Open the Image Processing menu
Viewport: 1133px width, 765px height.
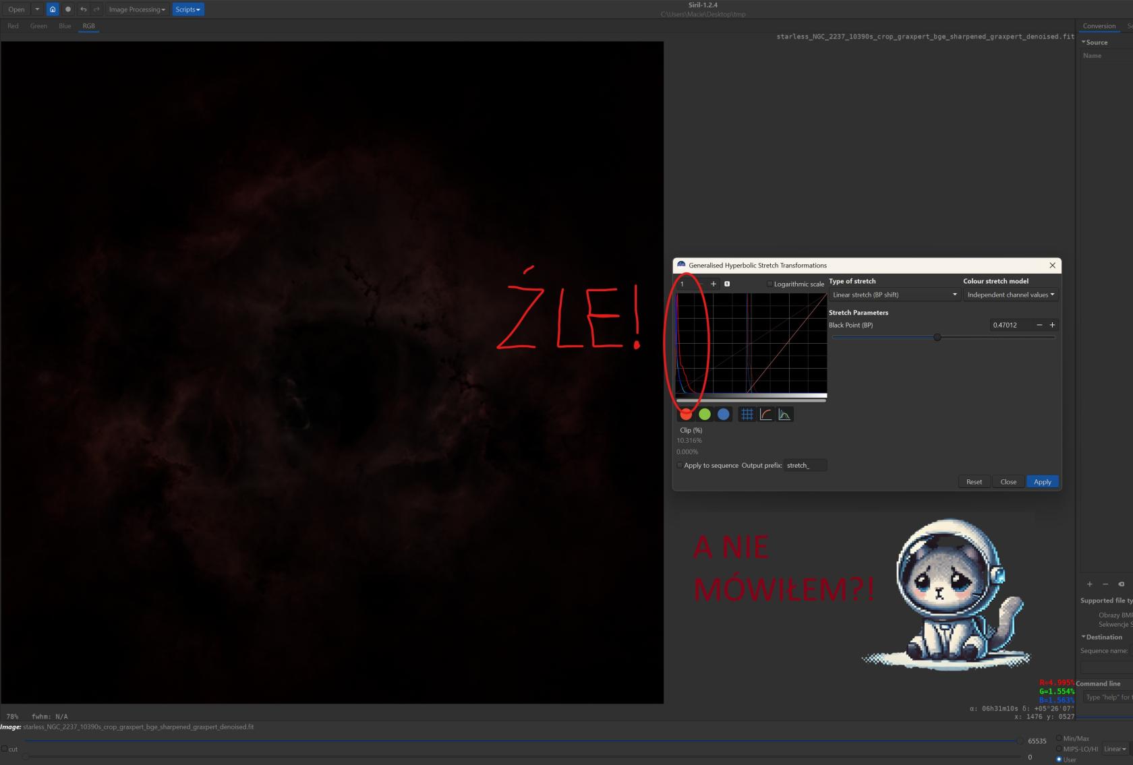point(137,9)
